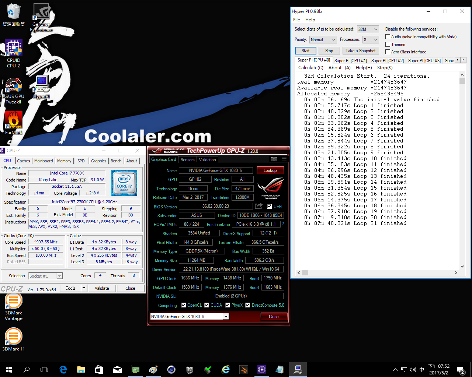Click Take a Snapshot button

[x=361, y=51]
